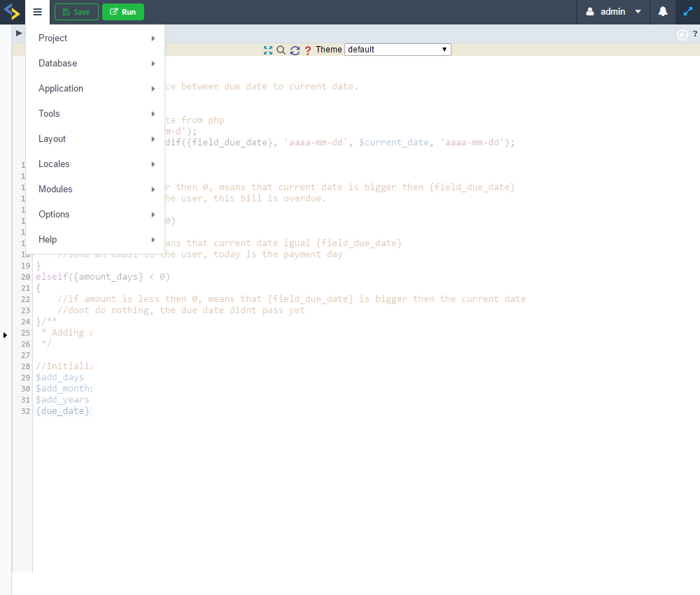Viewport: 700px width, 595px height.
Task: Click the sc_date_dif code line
Action: 339,143
